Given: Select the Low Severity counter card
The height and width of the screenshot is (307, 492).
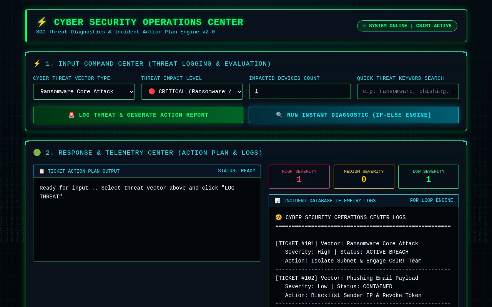Looking at the screenshot, I should coord(429,177).
